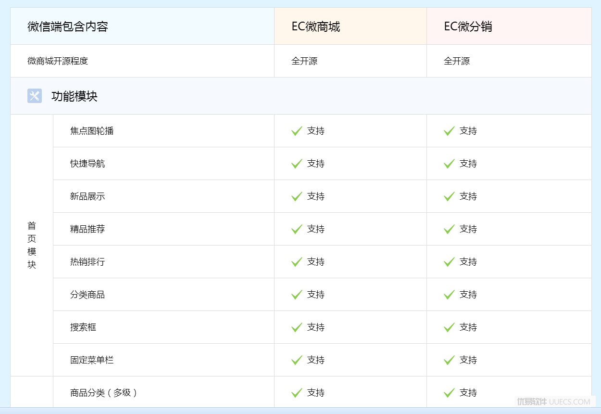Click the 固定菜单栏 feature label
Viewport: 601px width, 414px height.
[92, 360]
